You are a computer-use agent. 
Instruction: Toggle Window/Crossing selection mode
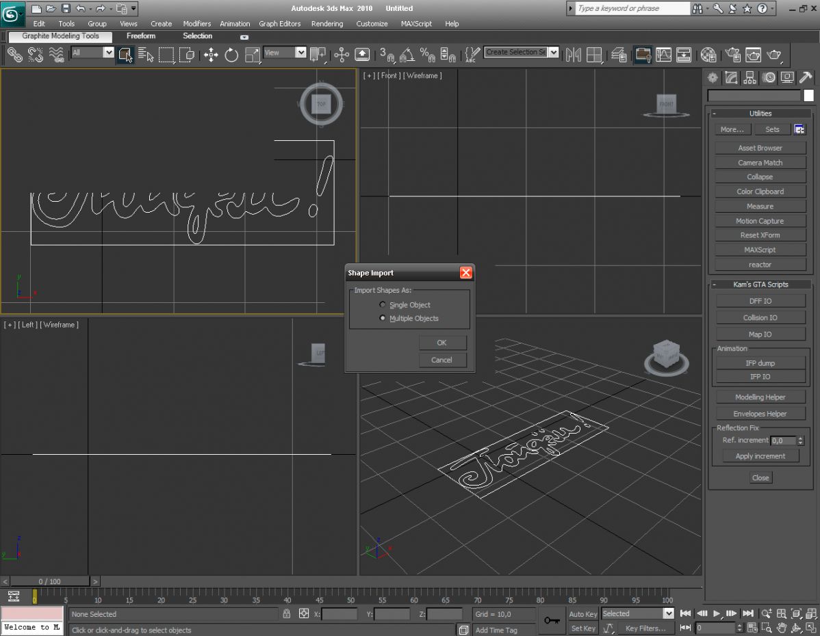[187, 54]
